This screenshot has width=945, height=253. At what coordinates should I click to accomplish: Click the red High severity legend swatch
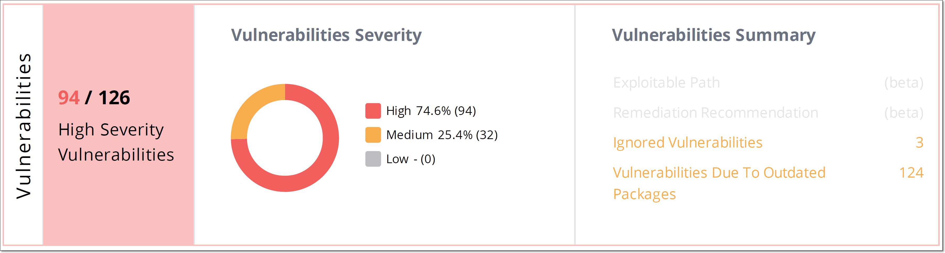tap(373, 111)
